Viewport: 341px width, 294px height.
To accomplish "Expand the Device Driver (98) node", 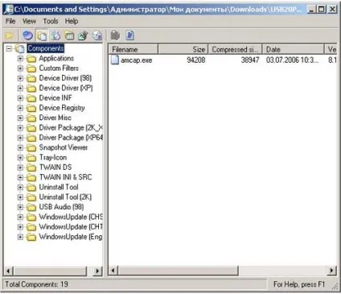I will 20,78.
